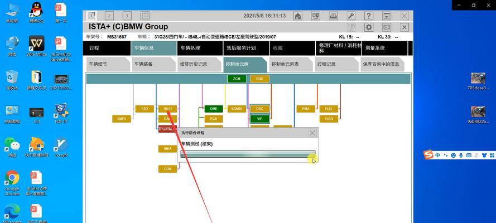Switch to session tab 3
496x223 pixels.
coord(127,16)
